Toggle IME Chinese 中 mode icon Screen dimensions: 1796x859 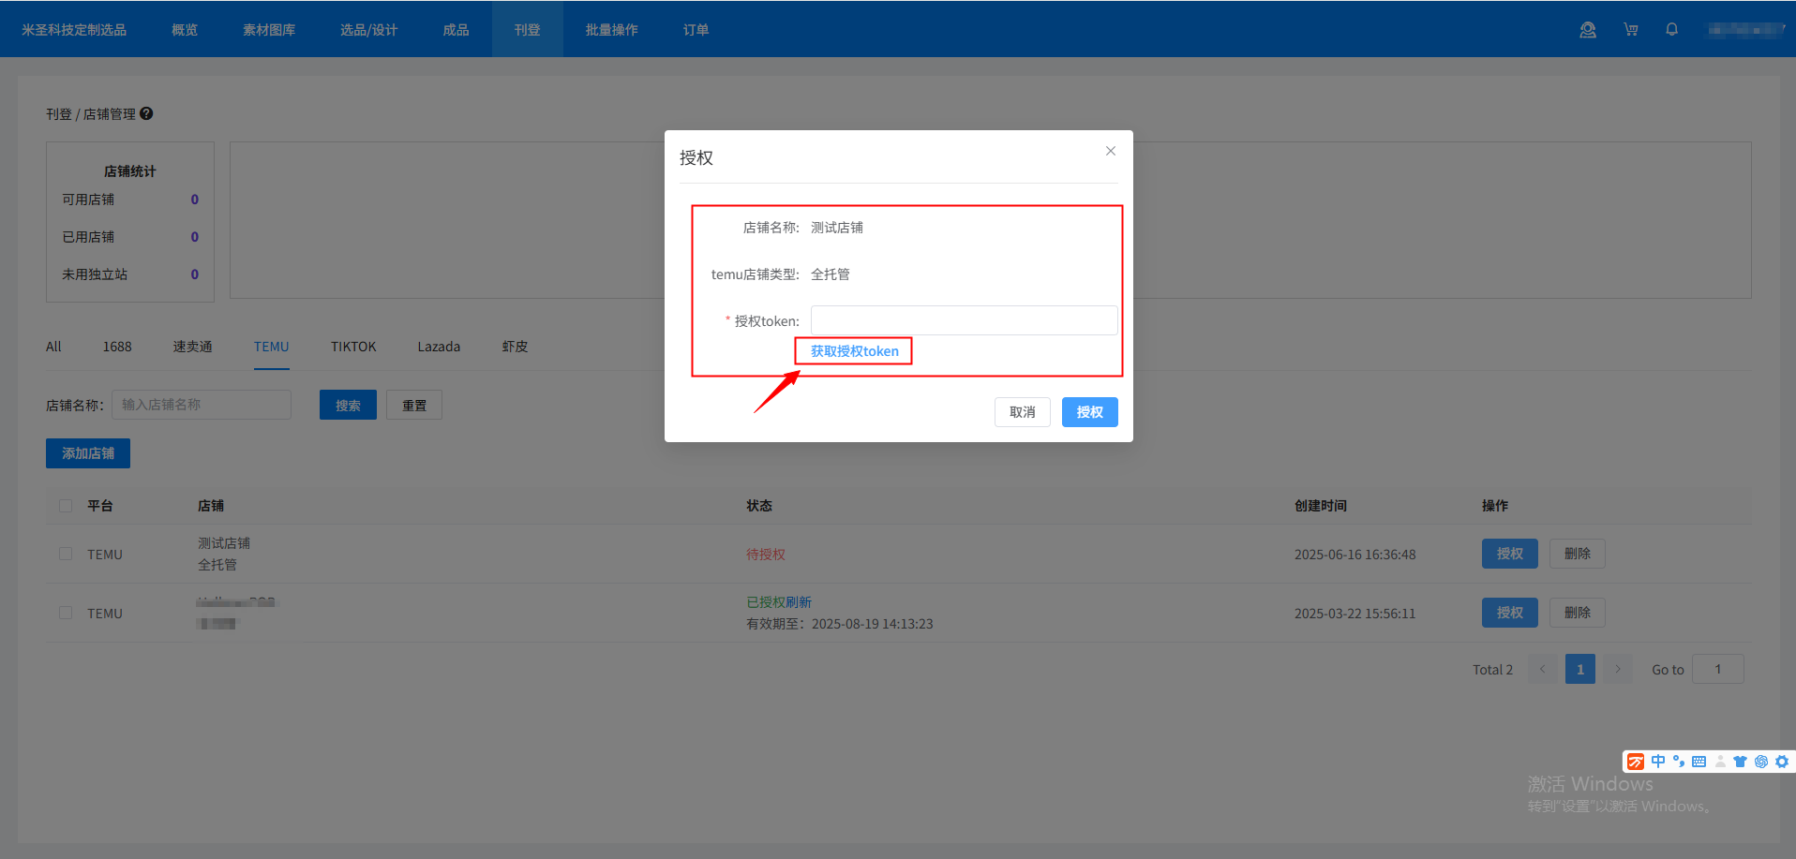click(x=1658, y=762)
